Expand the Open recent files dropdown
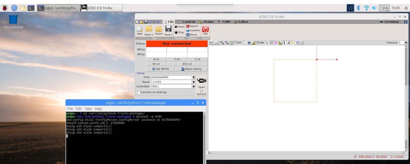Viewport: 410px width, 164px height. click(152, 35)
